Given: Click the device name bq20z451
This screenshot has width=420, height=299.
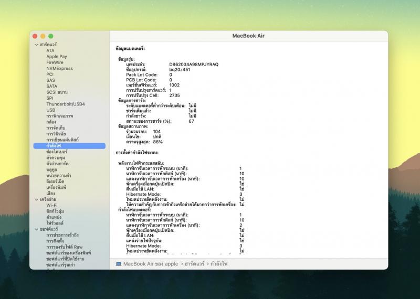Looking at the screenshot, I should pyautogui.click(x=180, y=70).
